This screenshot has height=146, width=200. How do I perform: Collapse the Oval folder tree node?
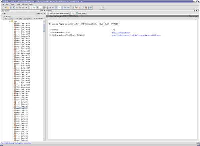(10, 21)
